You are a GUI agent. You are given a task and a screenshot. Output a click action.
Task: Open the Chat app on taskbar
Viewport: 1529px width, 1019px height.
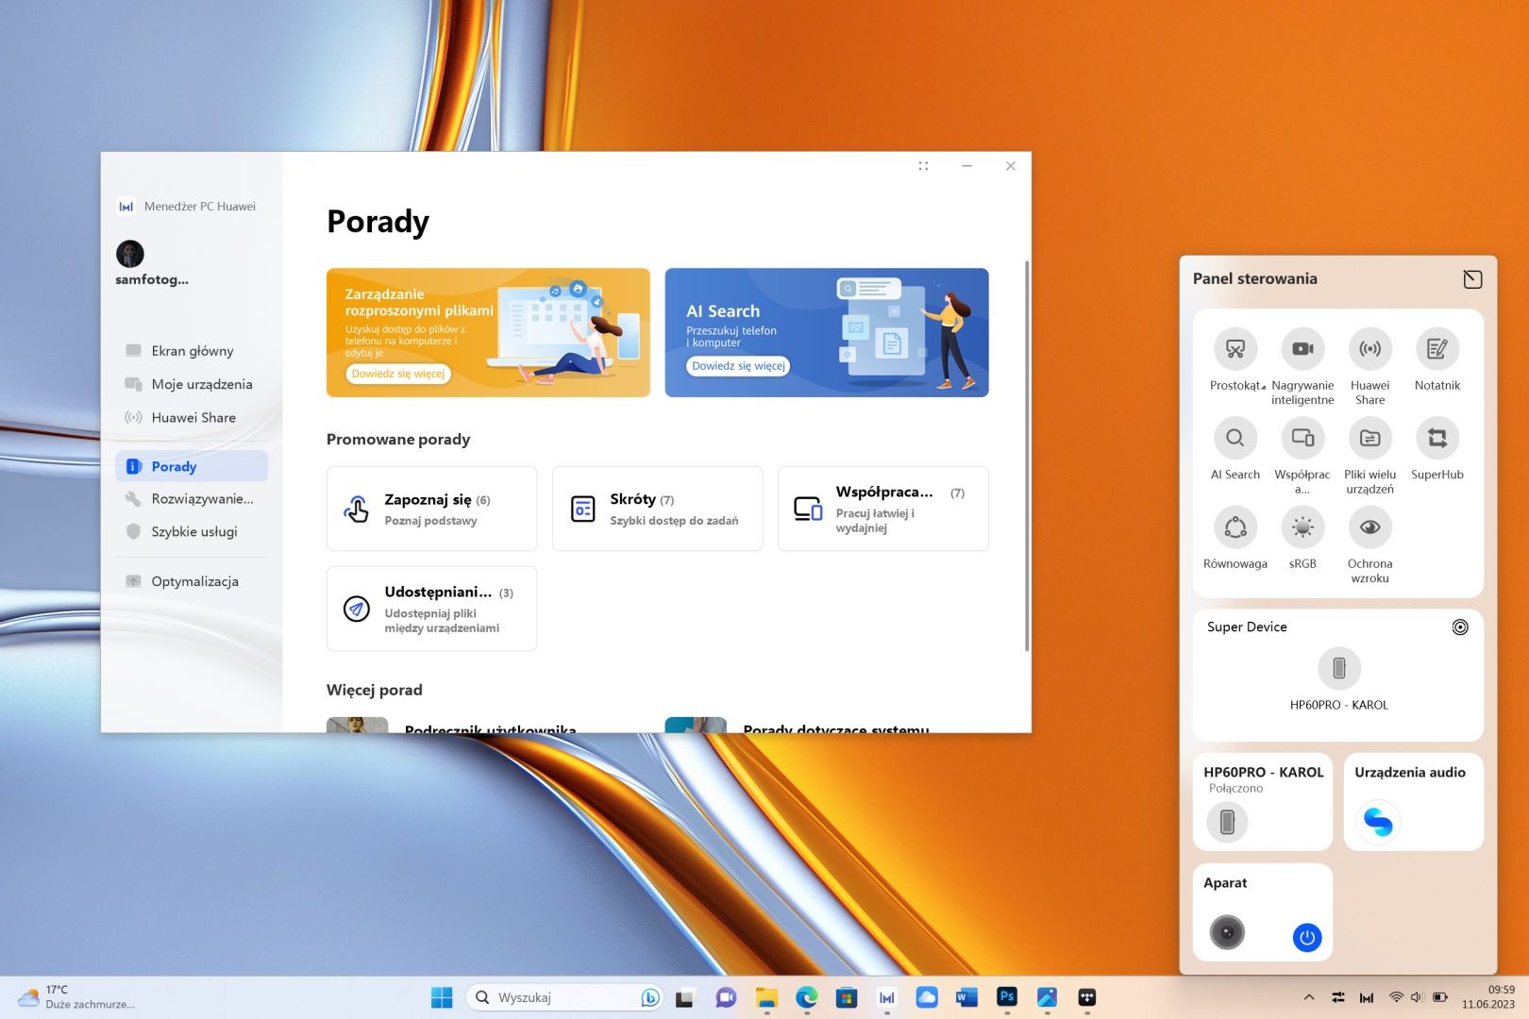pyautogui.click(x=726, y=997)
